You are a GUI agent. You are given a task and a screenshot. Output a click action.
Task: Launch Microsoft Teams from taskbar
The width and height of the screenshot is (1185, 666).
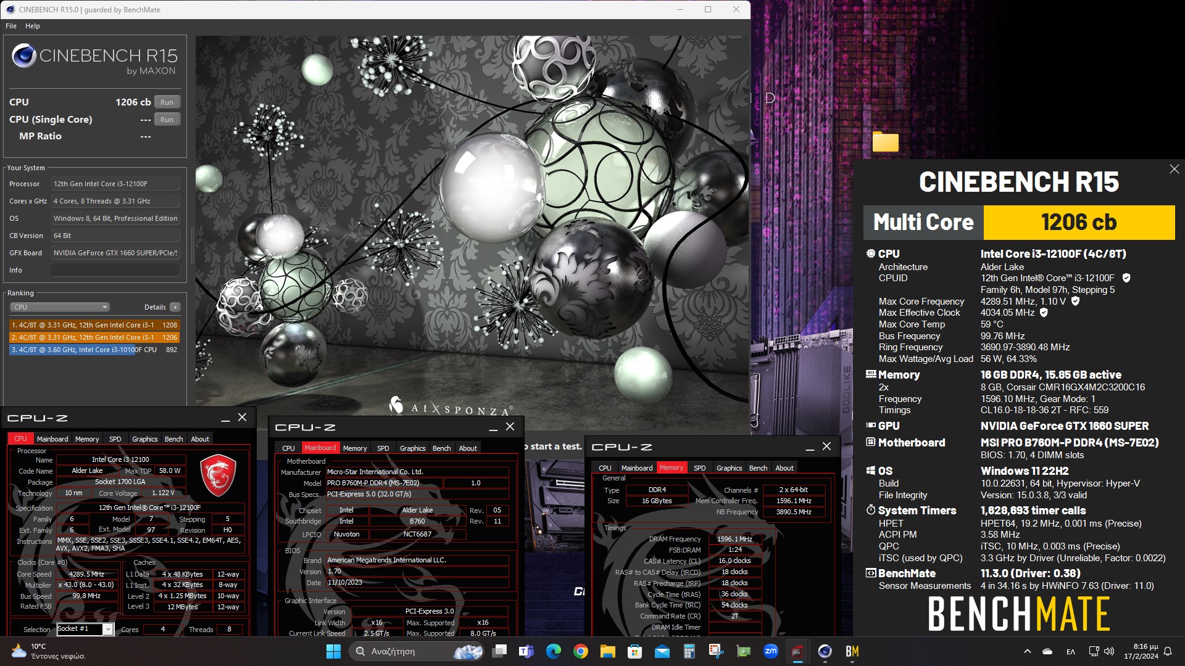(x=526, y=651)
